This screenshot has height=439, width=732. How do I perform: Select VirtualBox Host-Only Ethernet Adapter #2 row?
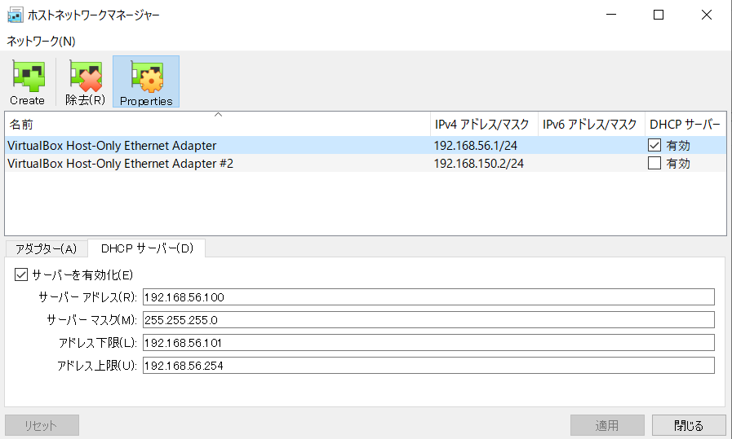(366, 163)
